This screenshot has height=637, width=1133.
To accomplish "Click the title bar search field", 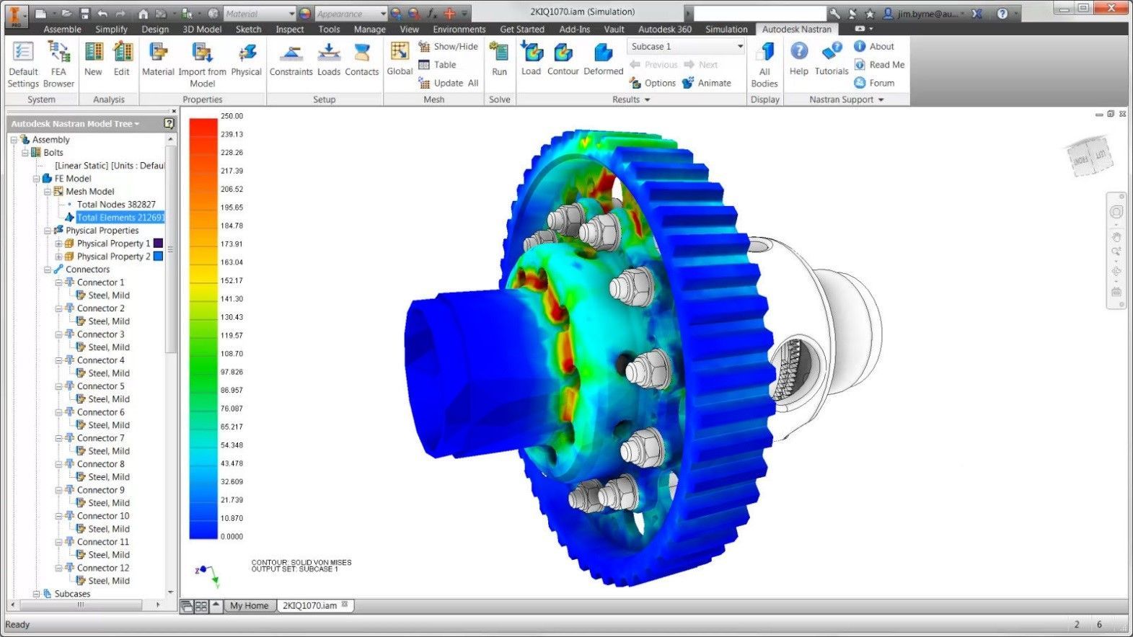I will (x=759, y=14).
